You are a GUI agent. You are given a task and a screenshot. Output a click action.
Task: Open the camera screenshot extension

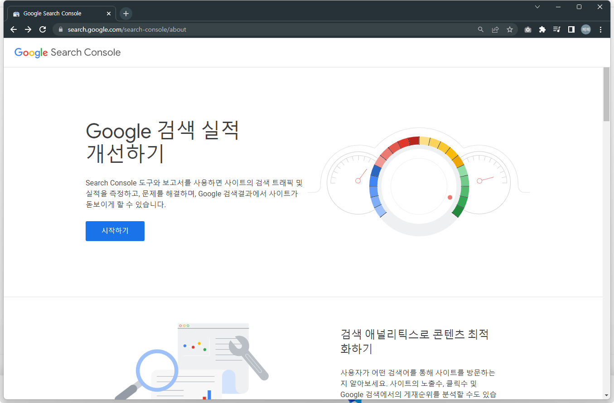click(x=528, y=29)
